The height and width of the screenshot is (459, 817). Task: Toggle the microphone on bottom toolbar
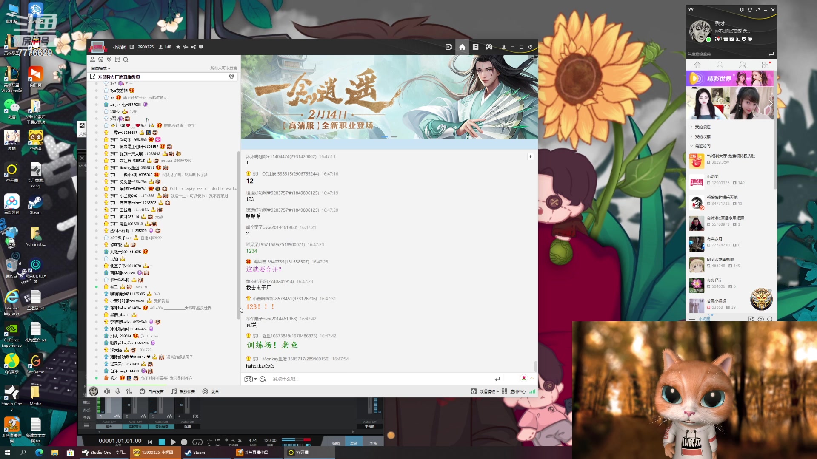point(118,391)
